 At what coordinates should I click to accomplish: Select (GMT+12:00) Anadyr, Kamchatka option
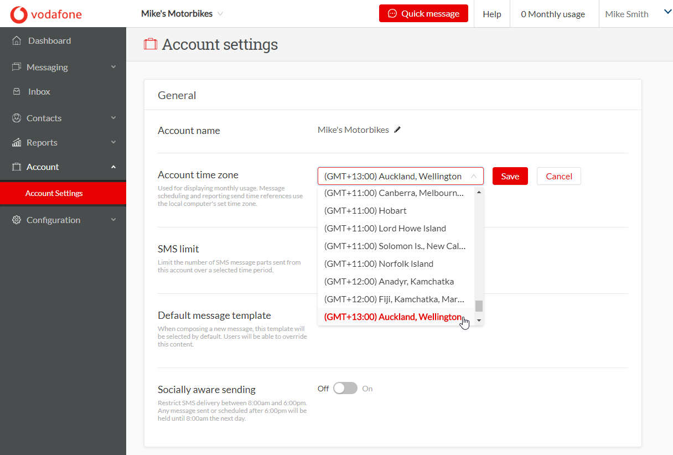pos(396,281)
